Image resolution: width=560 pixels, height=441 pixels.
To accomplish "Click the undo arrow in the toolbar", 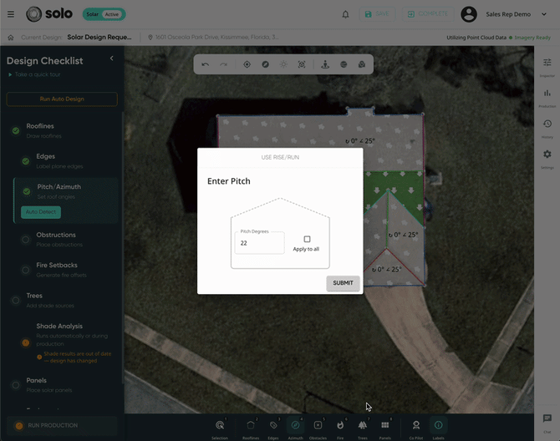I will (x=206, y=64).
